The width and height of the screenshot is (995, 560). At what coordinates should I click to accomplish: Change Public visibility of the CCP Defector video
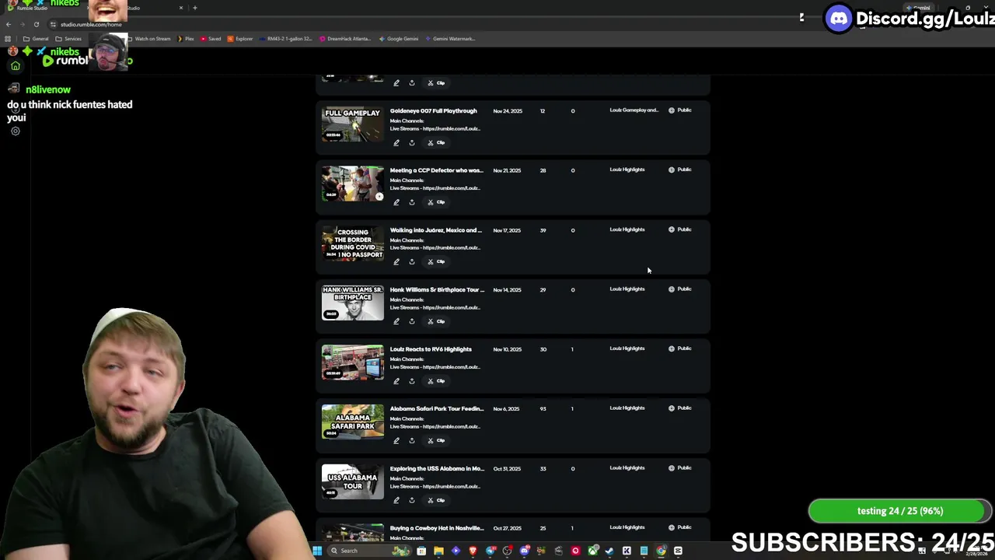679,170
